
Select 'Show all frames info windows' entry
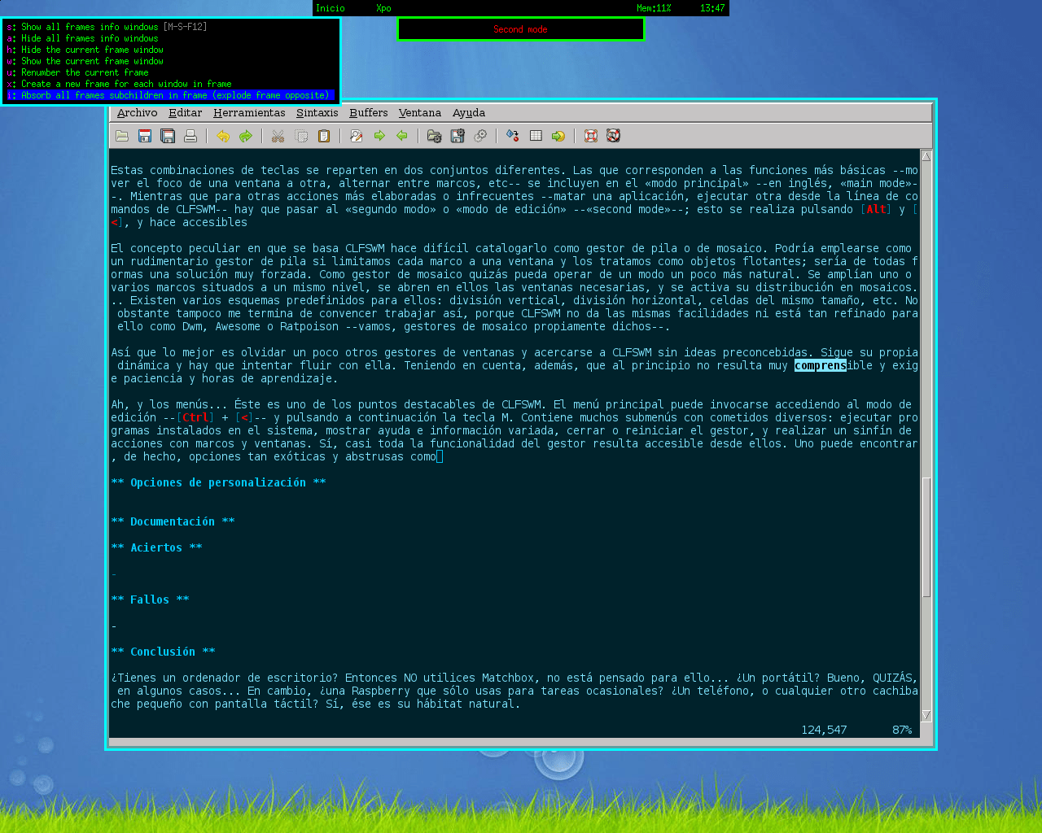click(x=171, y=27)
